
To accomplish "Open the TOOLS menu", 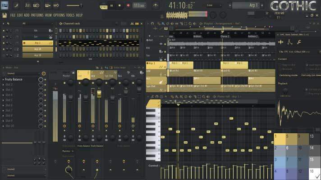I will tap(70, 15).
